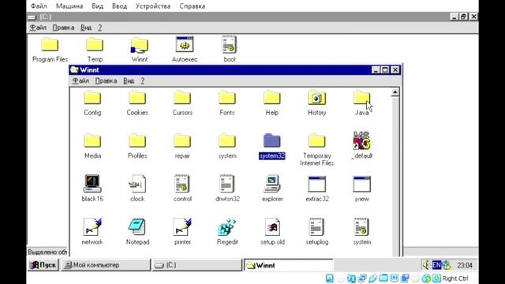Open Program Files folder in C: window
Image resolution: width=505 pixels, height=284 pixels.
coord(50,44)
